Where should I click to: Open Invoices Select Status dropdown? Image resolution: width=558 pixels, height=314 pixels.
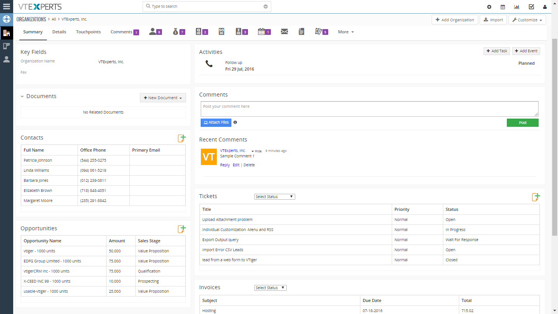(270, 288)
